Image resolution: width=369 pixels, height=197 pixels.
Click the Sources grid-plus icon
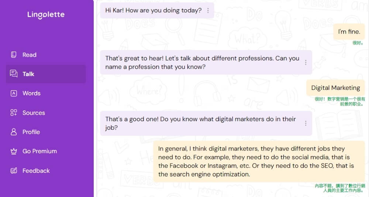[14, 113]
